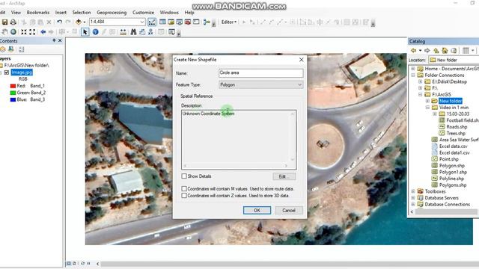Open the red ArcToolbox icon
This screenshot has width=479, height=269.
(x=188, y=22)
